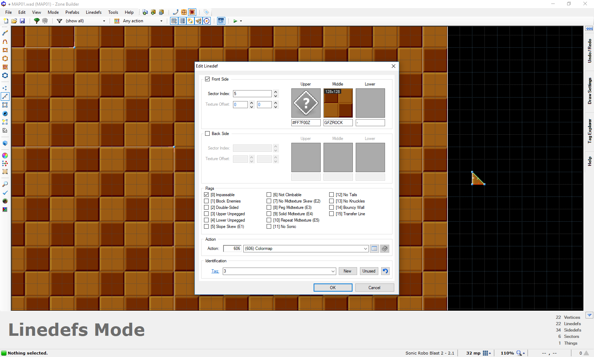Uncheck the Impassable flag
This screenshot has width=594, height=357.
(x=206, y=195)
